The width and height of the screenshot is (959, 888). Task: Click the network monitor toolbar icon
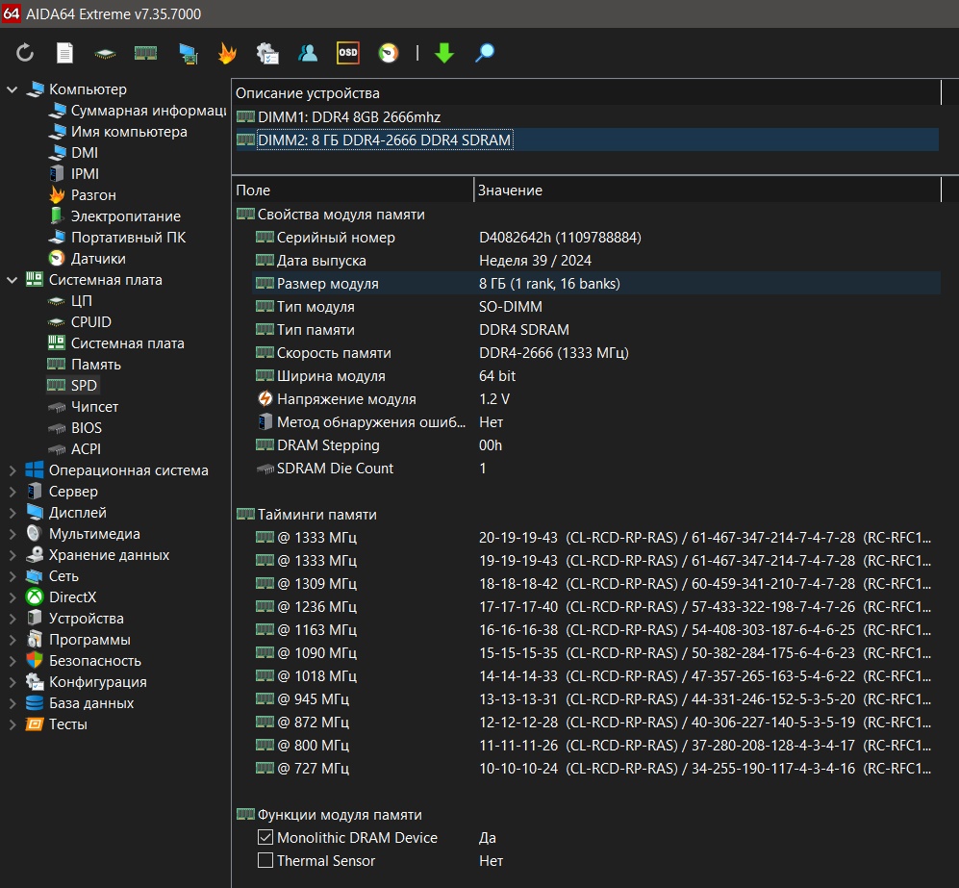click(188, 54)
